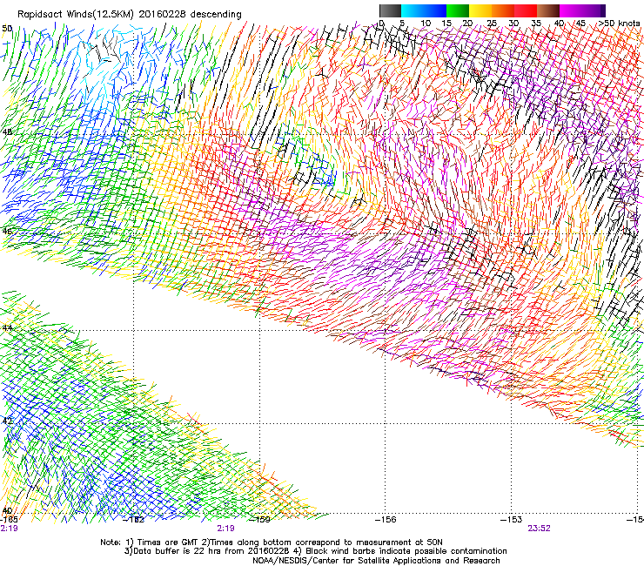Click the 46 latitude axis label
This screenshot has width=644, height=566.
point(7,231)
